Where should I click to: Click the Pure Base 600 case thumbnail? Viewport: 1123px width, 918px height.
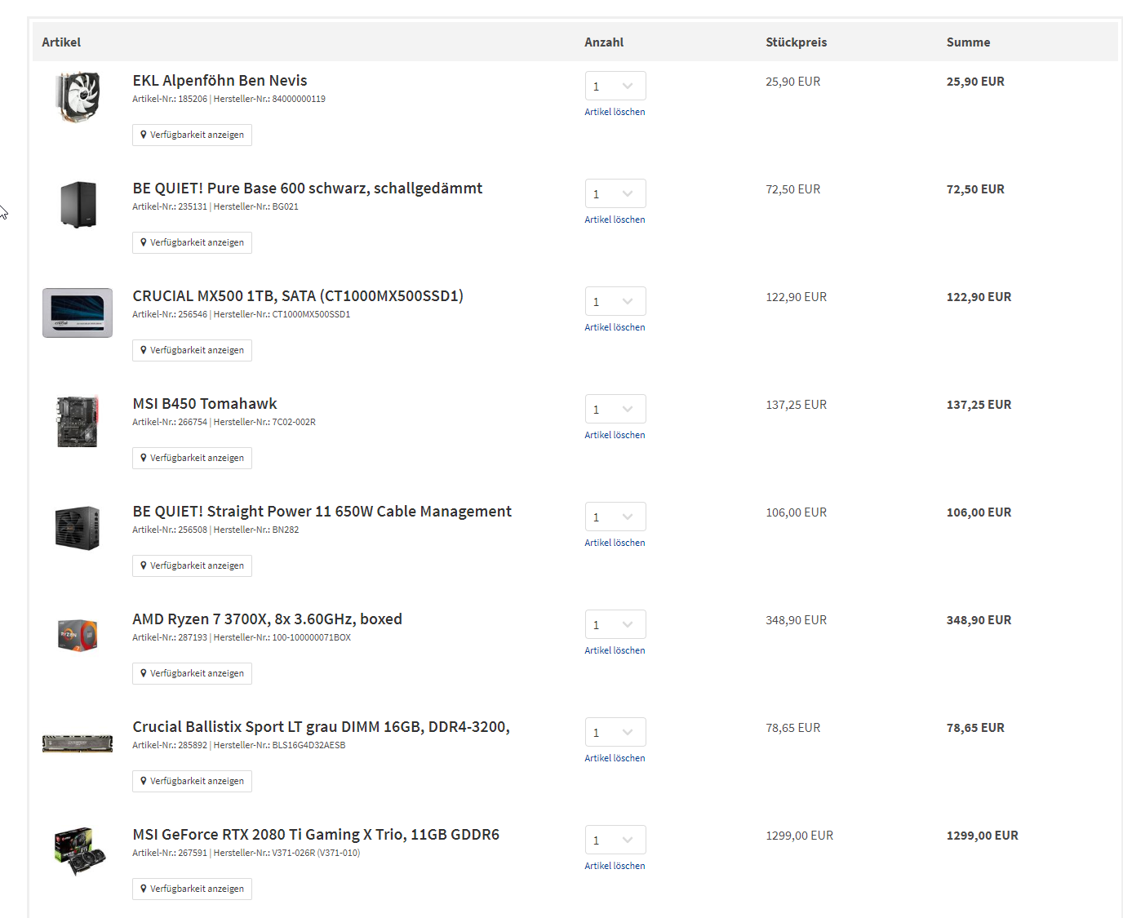78,204
